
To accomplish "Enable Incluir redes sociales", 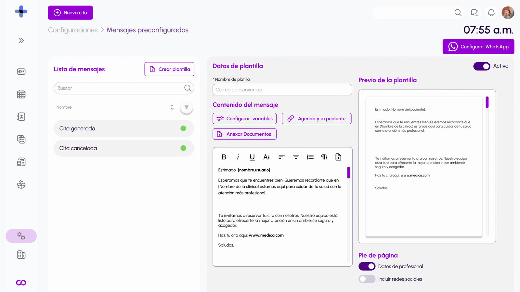I will (367, 279).
